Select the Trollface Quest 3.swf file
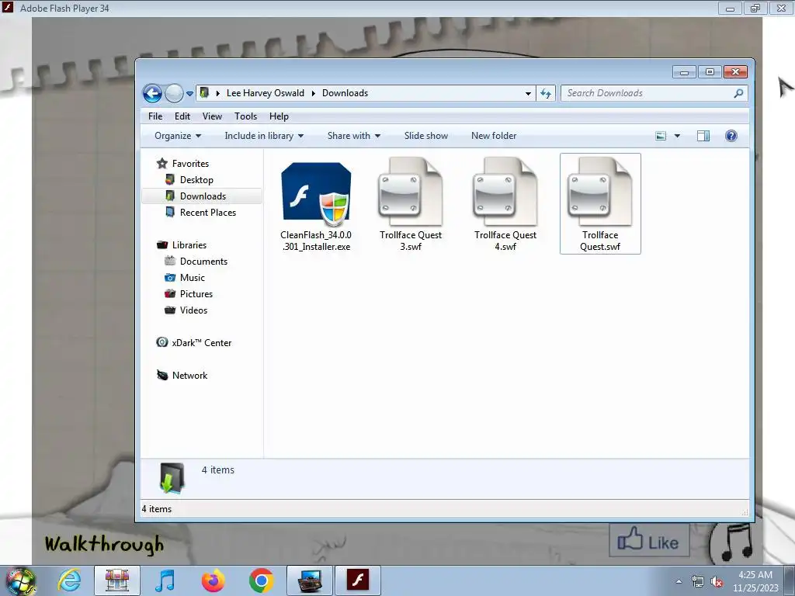Image resolution: width=795 pixels, height=596 pixels. 411,204
